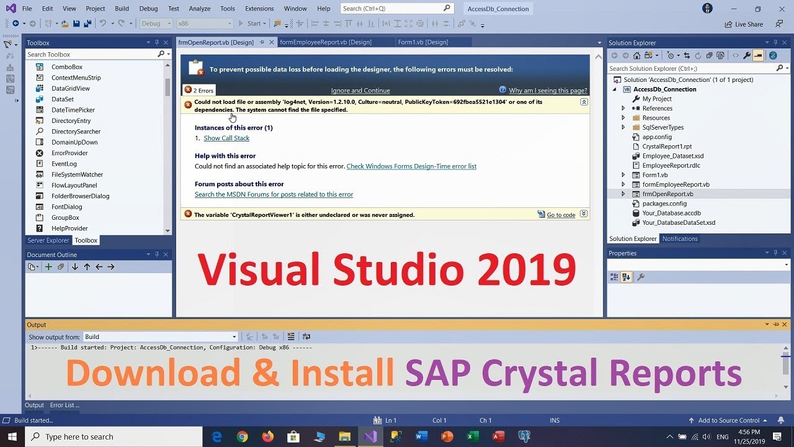Click Show Call Stack link
The width and height of the screenshot is (794, 447).
pos(226,138)
